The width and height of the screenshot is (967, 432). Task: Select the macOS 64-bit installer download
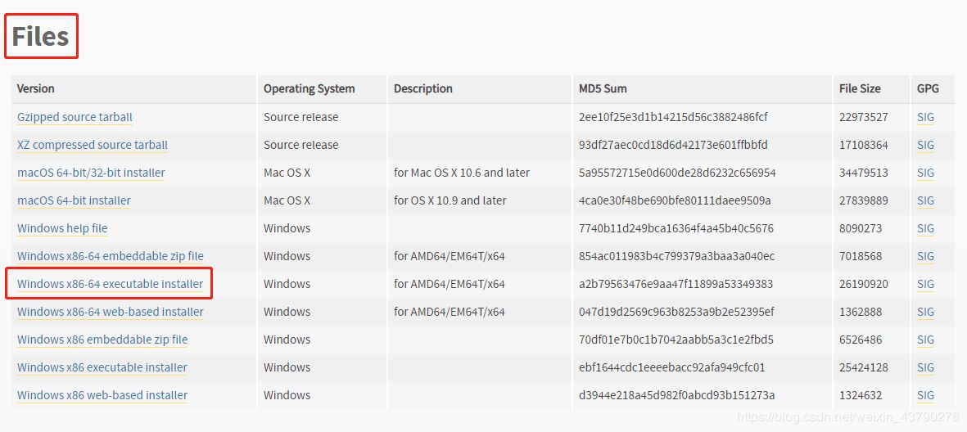click(x=74, y=200)
